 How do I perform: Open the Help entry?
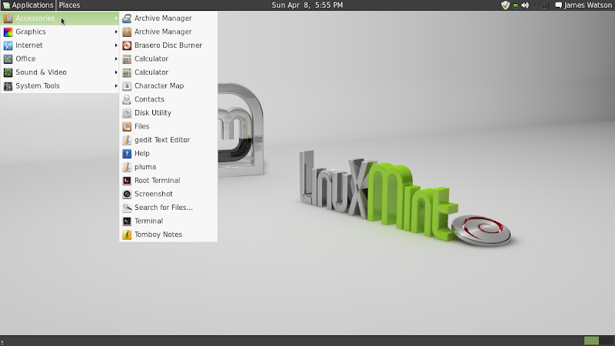pos(168,153)
